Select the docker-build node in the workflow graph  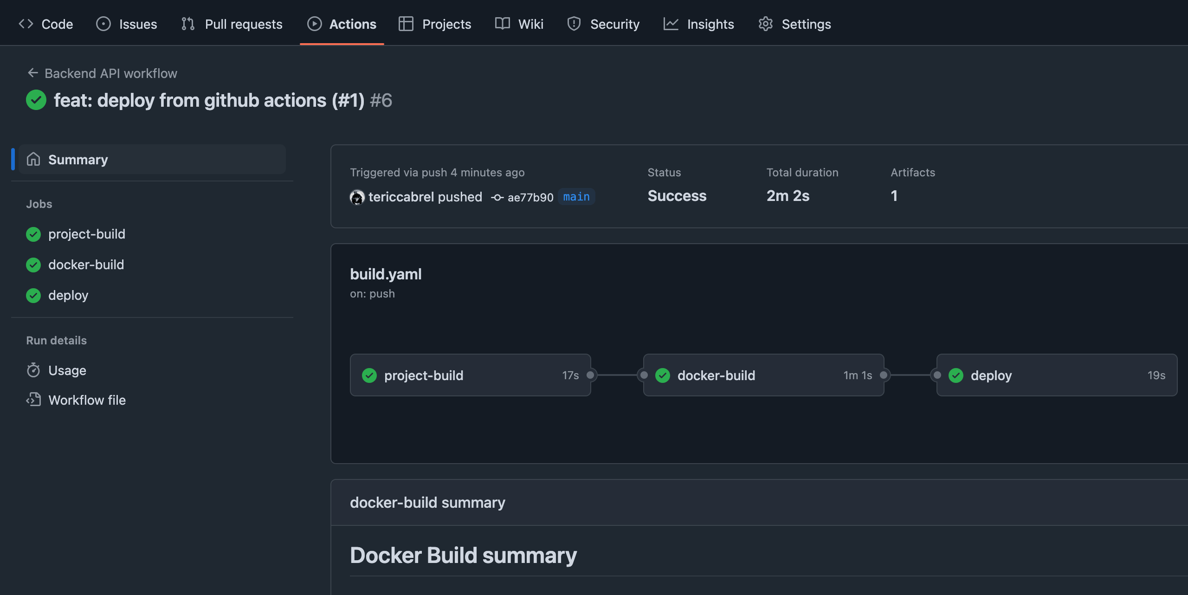click(x=763, y=375)
